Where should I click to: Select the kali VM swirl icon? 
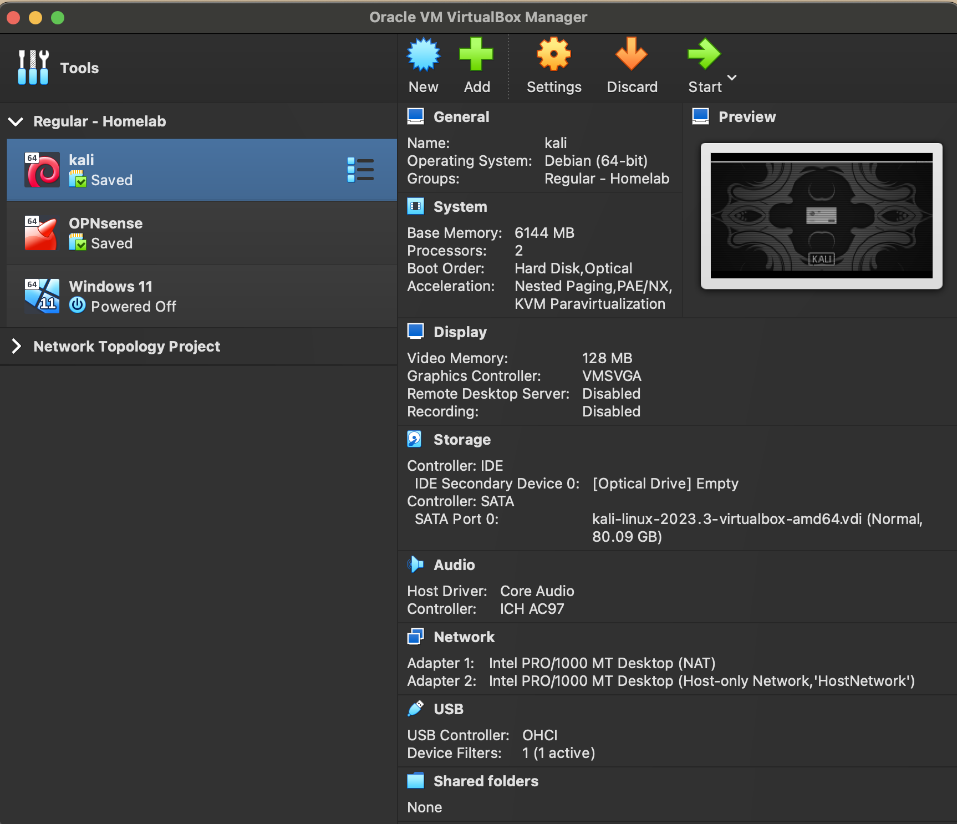[x=42, y=170]
